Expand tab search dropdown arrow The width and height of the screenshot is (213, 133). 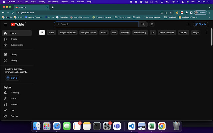click(210, 7)
